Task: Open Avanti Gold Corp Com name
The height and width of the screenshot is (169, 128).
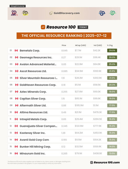Action: tap(34, 140)
